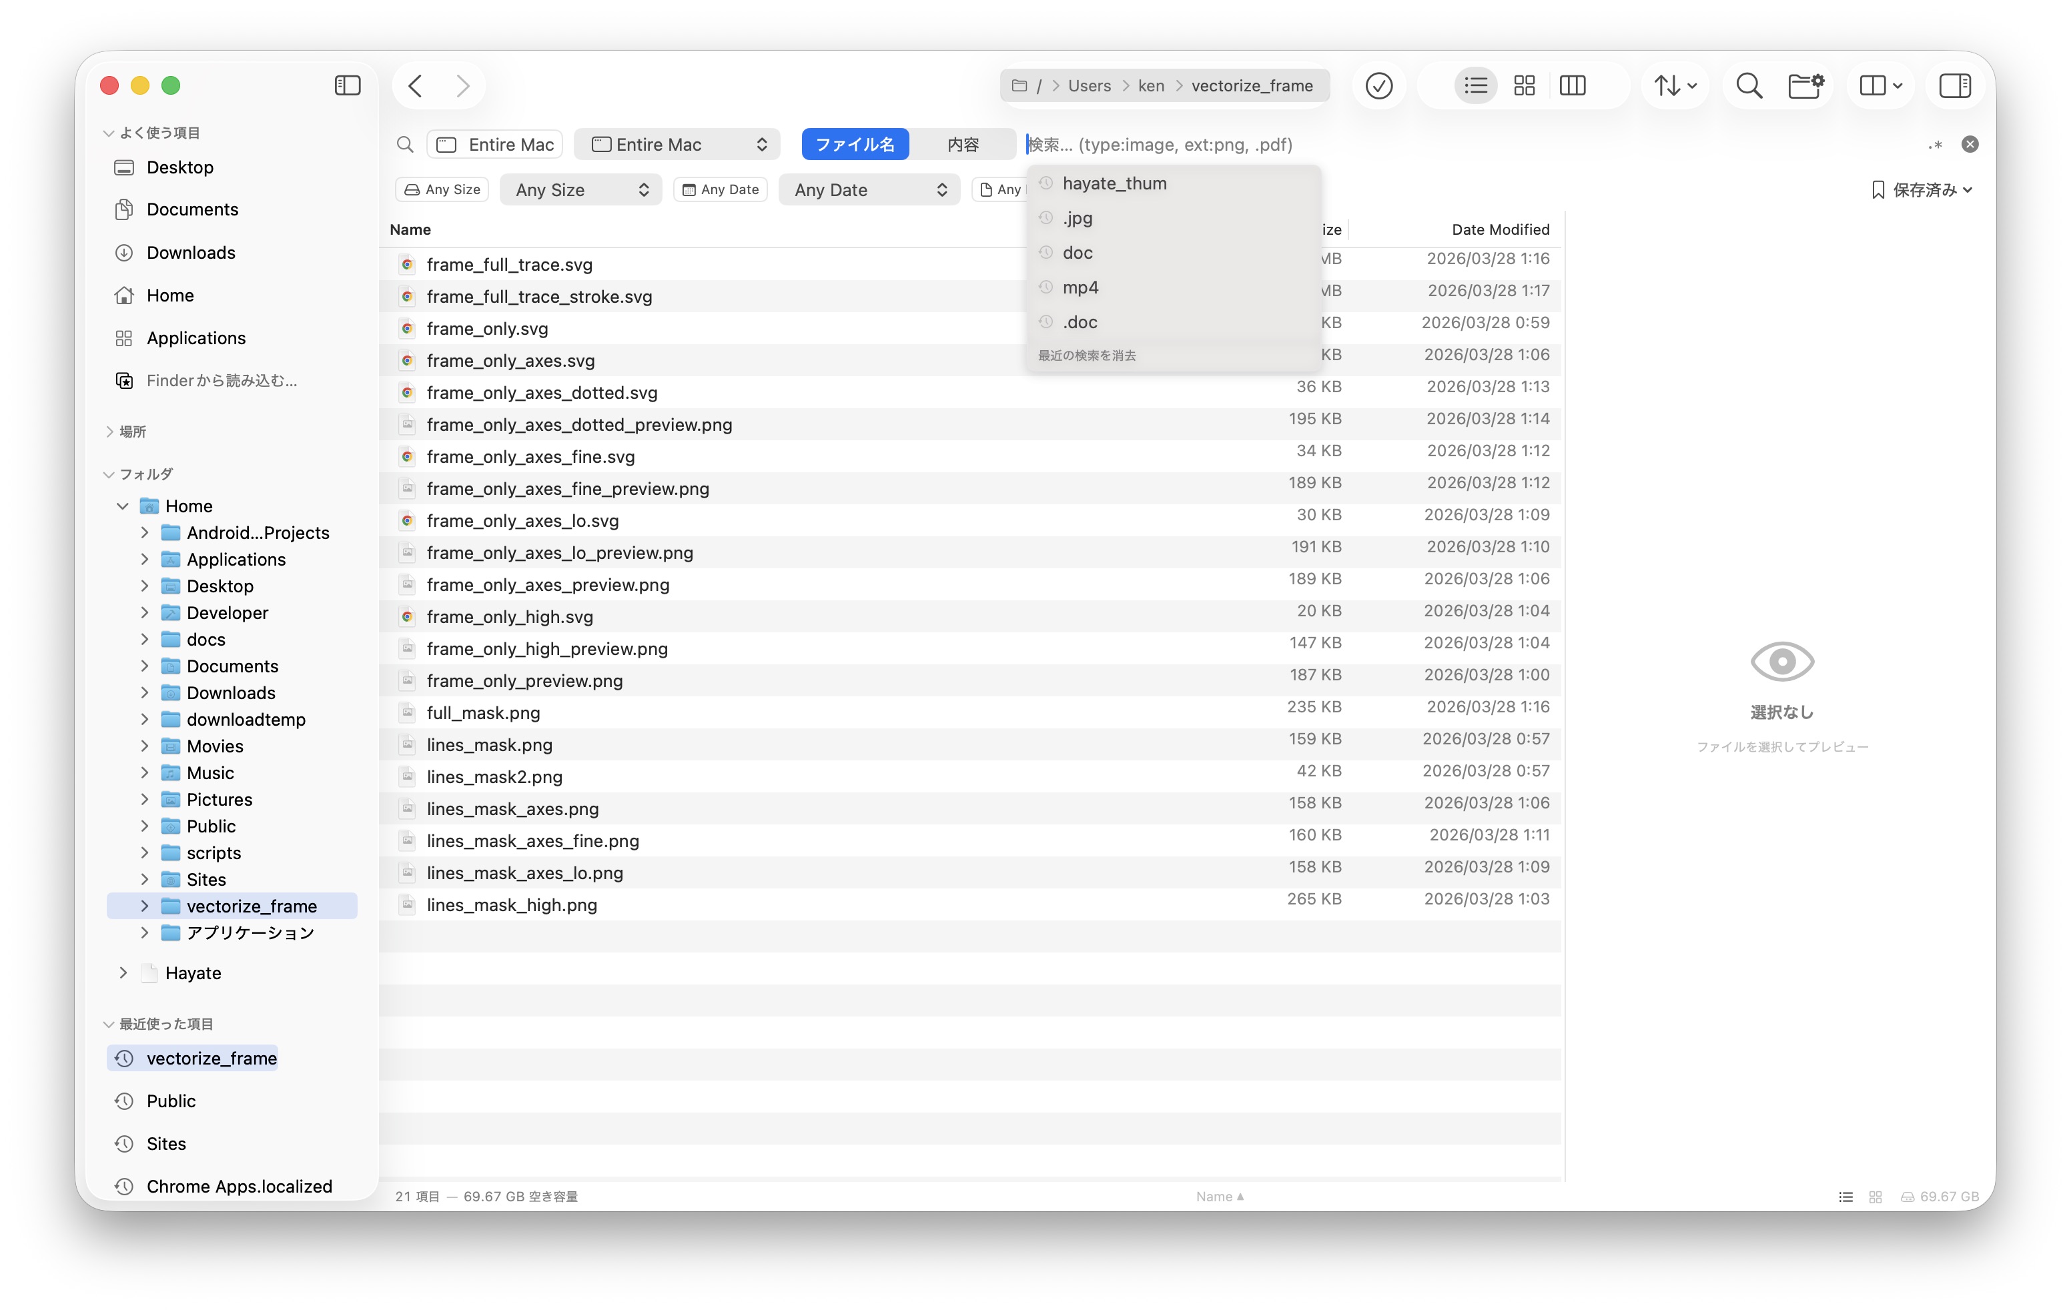Open Applications in favorites sidebar
The width and height of the screenshot is (2071, 1310).
coord(232,338)
